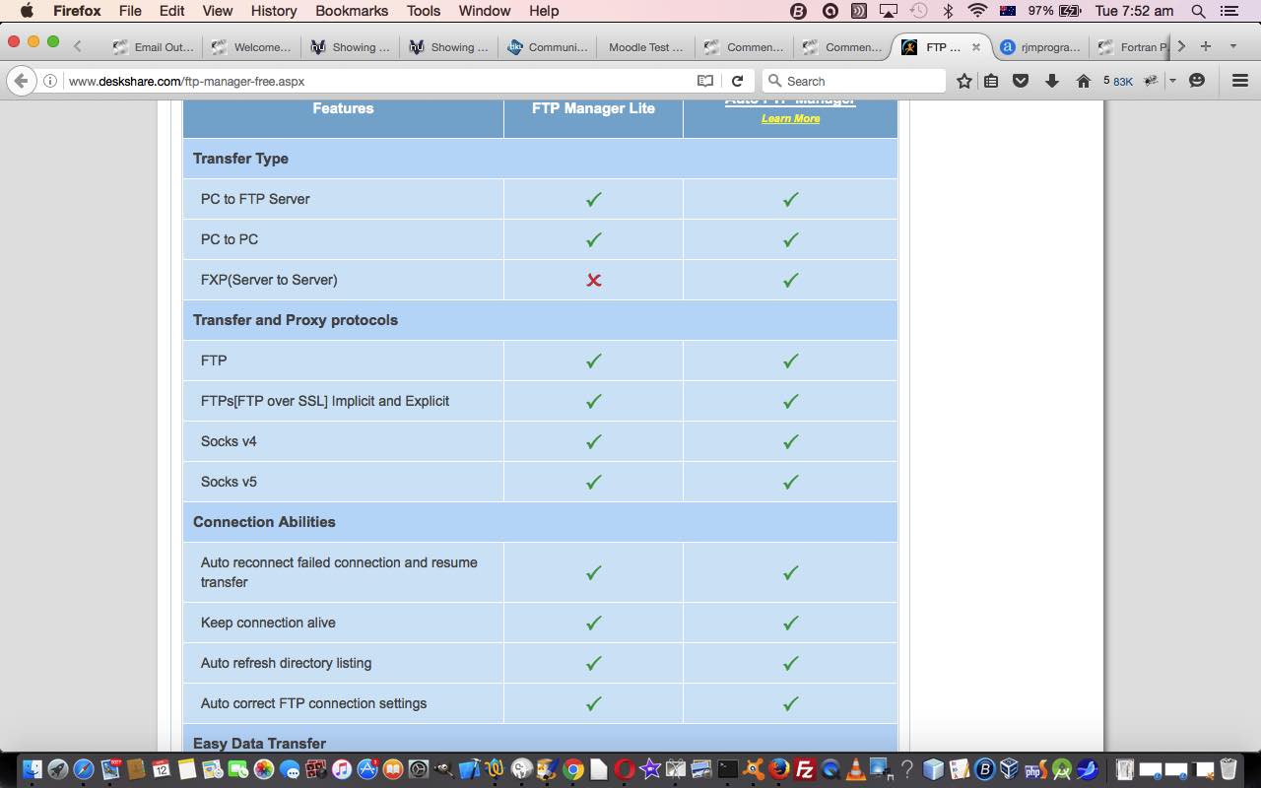This screenshot has width=1261, height=788.
Task: Follow the Learn More link
Action: point(790,118)
